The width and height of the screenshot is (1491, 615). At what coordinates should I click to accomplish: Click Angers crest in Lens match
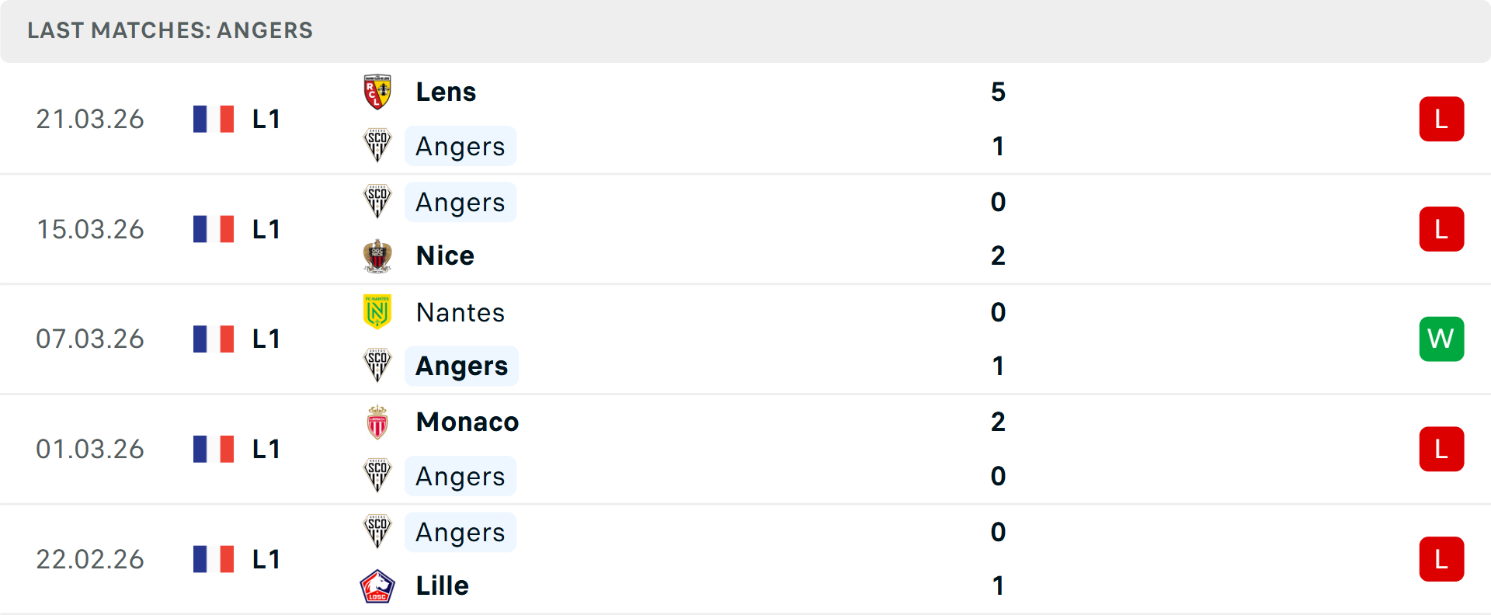[x=377, y=146]
